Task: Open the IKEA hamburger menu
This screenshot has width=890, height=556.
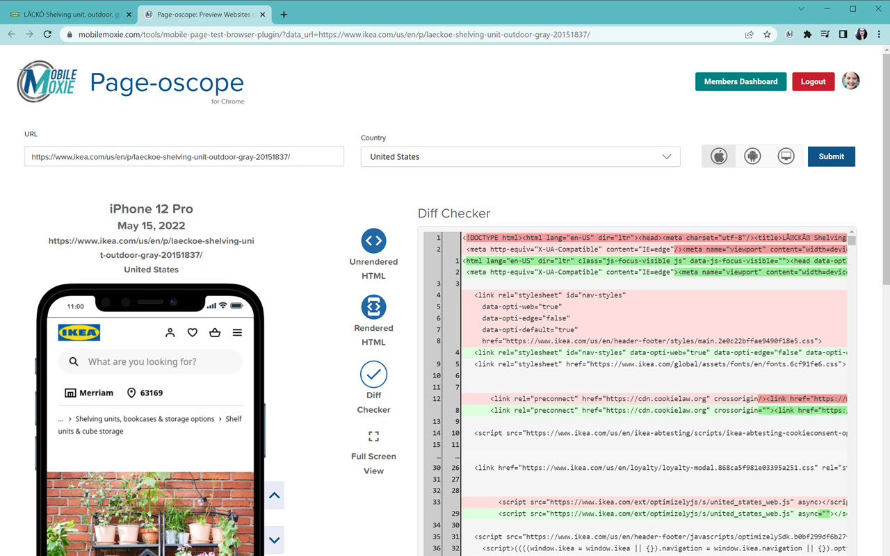Action: click(238, 332)
